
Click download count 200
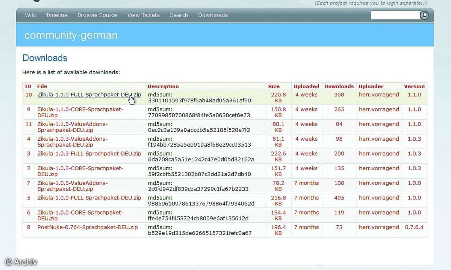[339, 154]
